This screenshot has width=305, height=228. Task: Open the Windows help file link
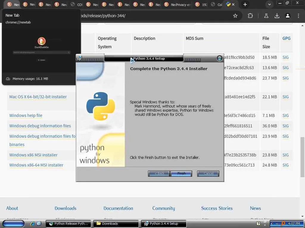[26, 115]
